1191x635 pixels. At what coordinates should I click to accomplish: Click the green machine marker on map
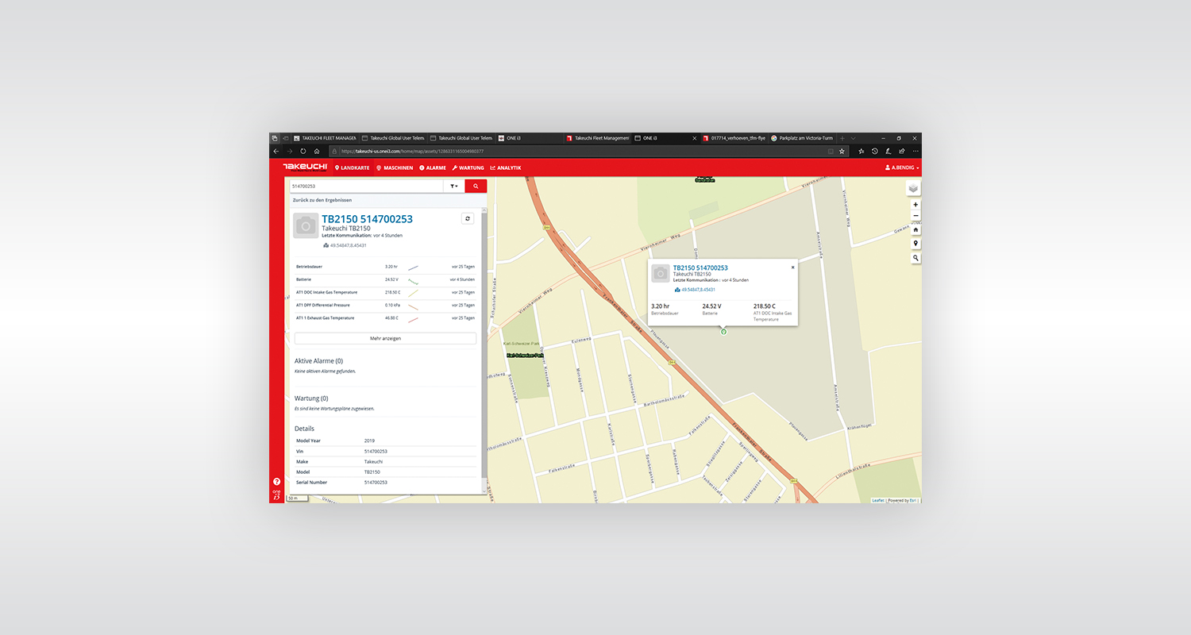(723, 332)
